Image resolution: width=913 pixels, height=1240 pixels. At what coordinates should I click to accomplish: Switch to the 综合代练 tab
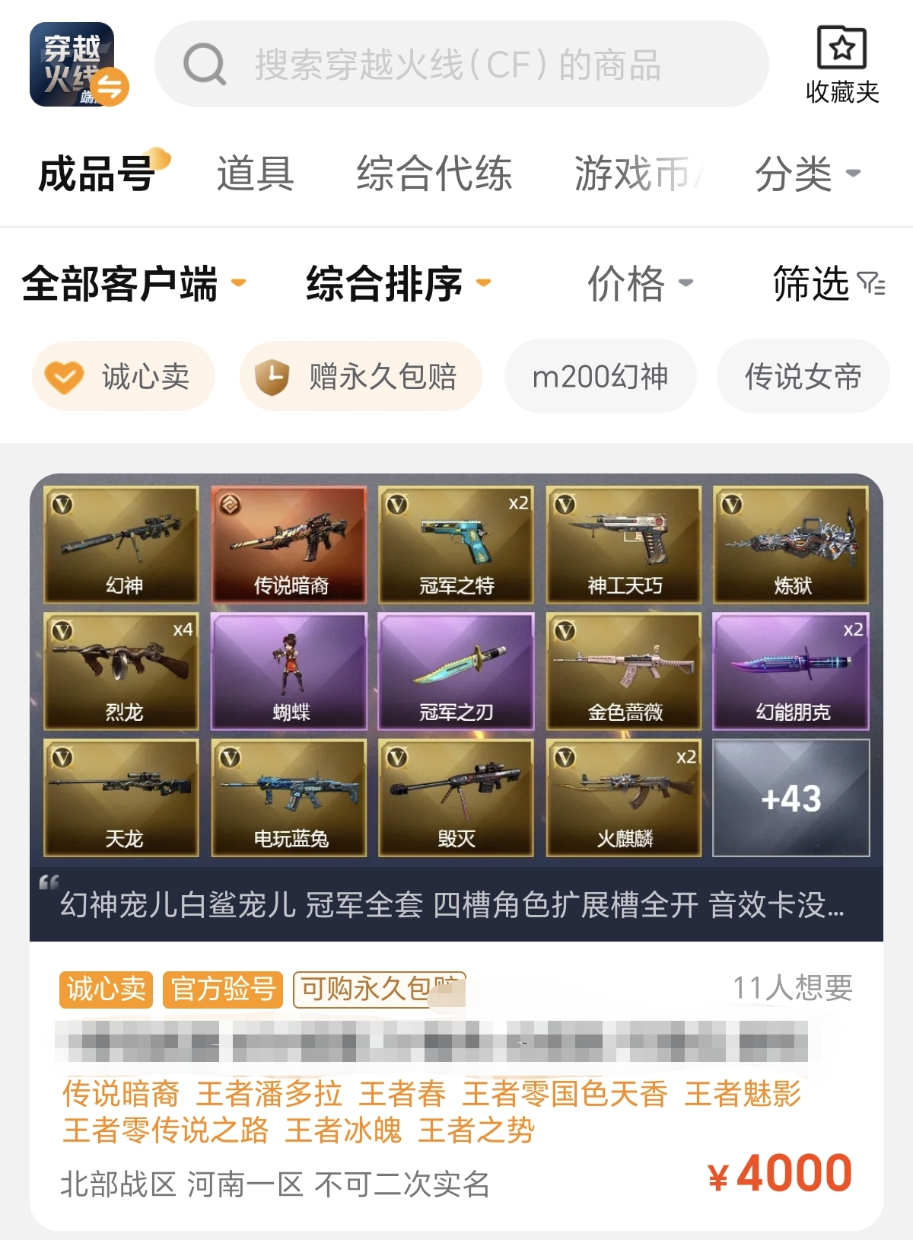434,174
